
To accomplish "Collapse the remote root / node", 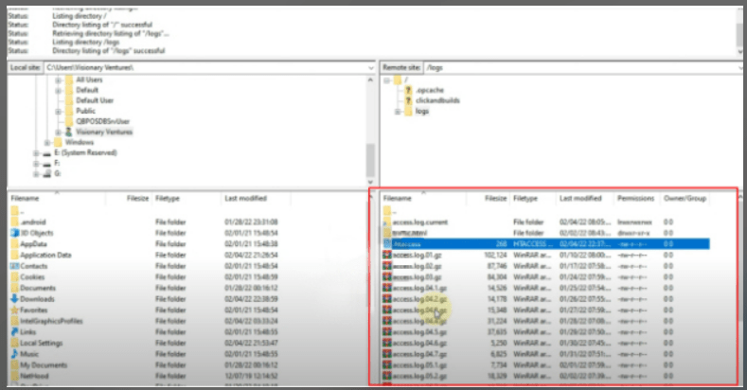I will (387, 80).
